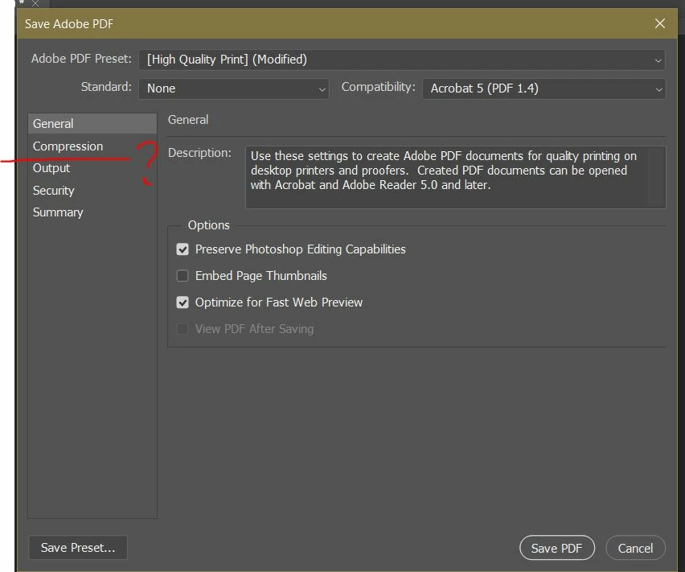Enable Embed Page Thumbnails
The image size is (685, 572).
183,276
